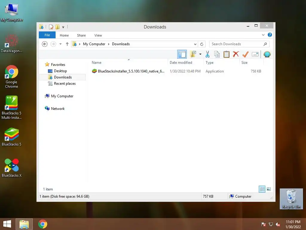Open the Home ribbon tab
The width and height of the screenshot is (306, 230).
pyautogui.click(x=64, y=35)
